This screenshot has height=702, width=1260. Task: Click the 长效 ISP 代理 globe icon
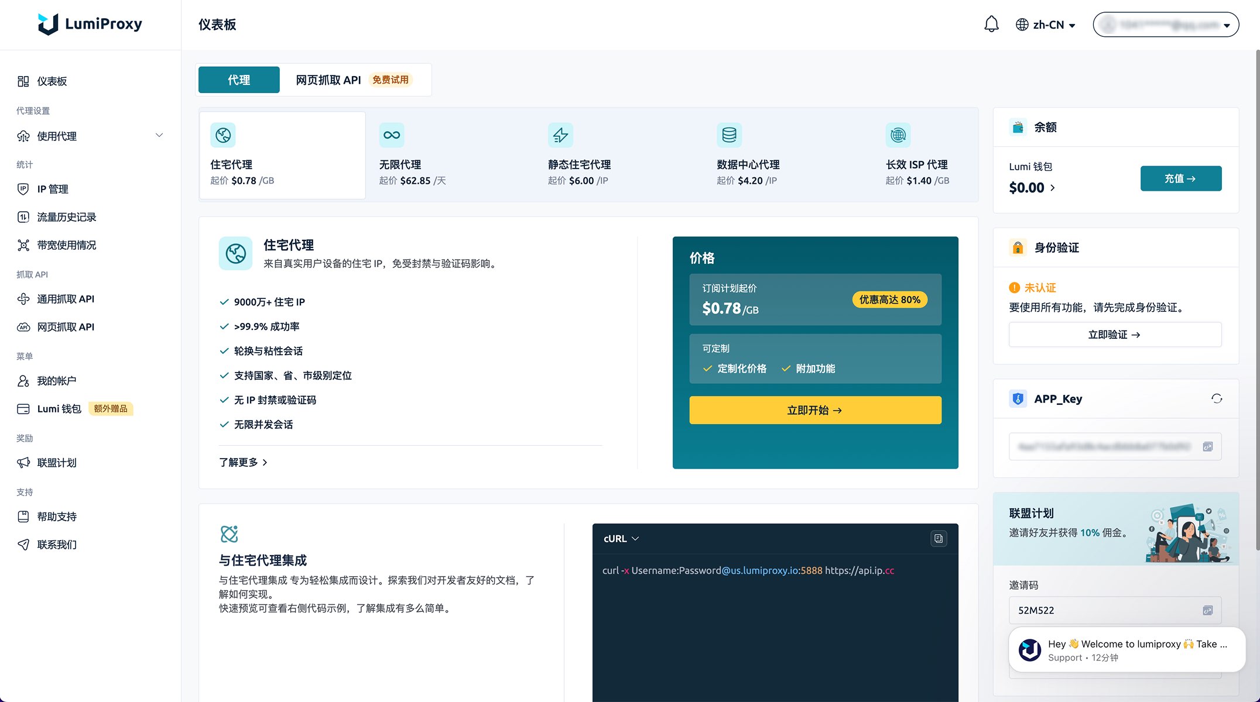898,135
